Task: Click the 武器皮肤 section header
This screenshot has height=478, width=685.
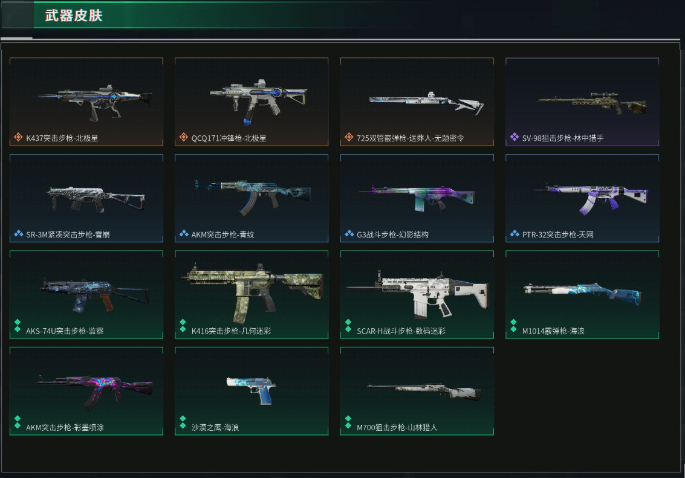Action: click(73, 16)
